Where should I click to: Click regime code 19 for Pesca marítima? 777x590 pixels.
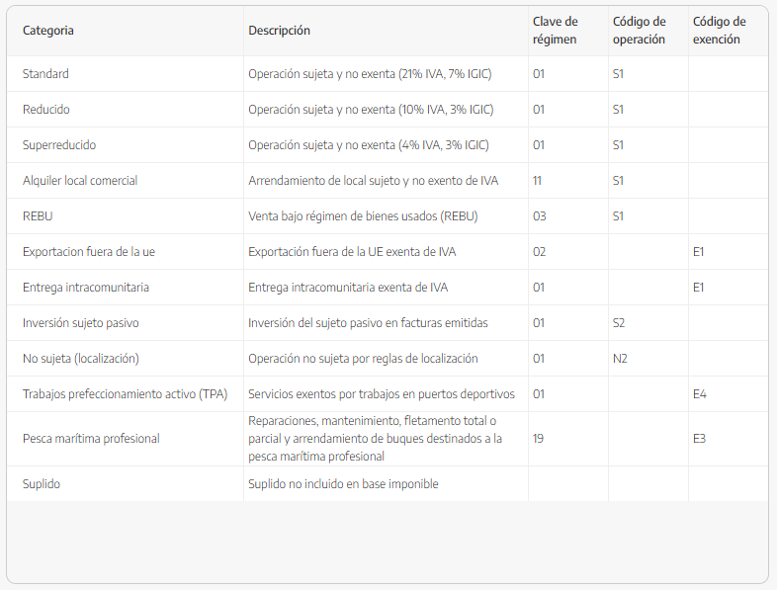pos(539,439)
